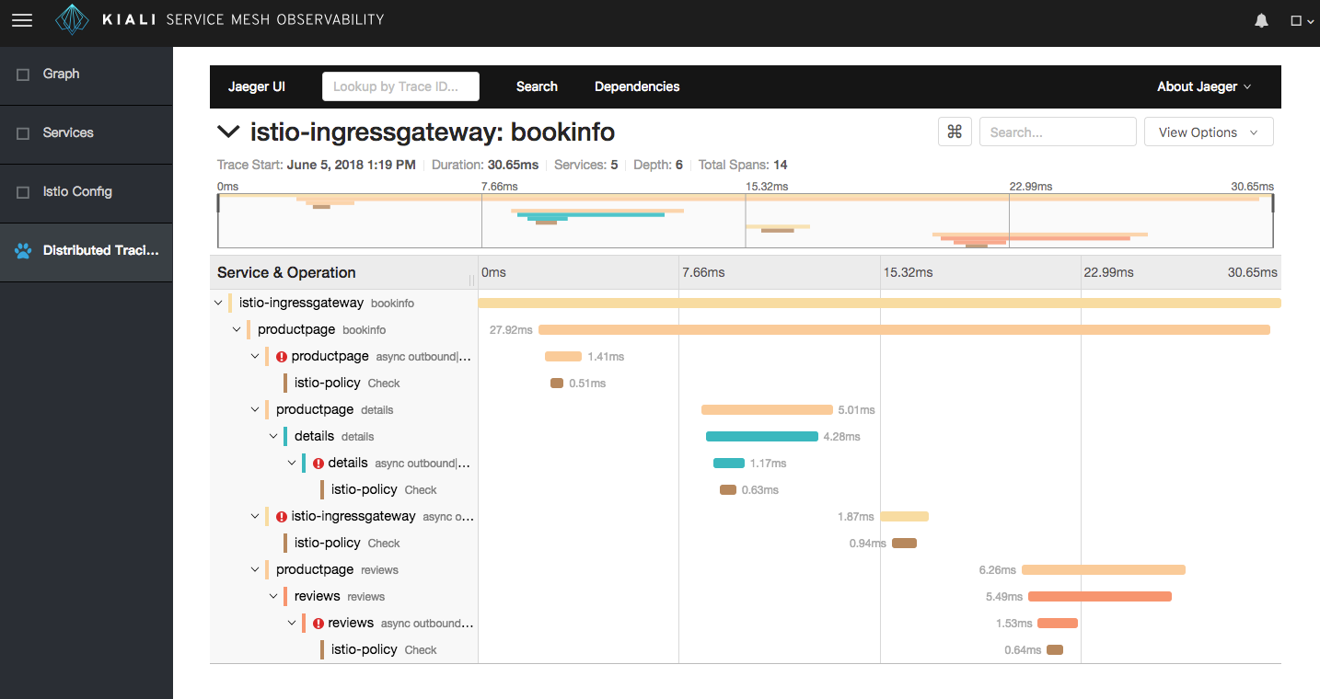Click the keyboard shortcuts command button
This screenshot has width=1320, height=699.
[955, 132]
